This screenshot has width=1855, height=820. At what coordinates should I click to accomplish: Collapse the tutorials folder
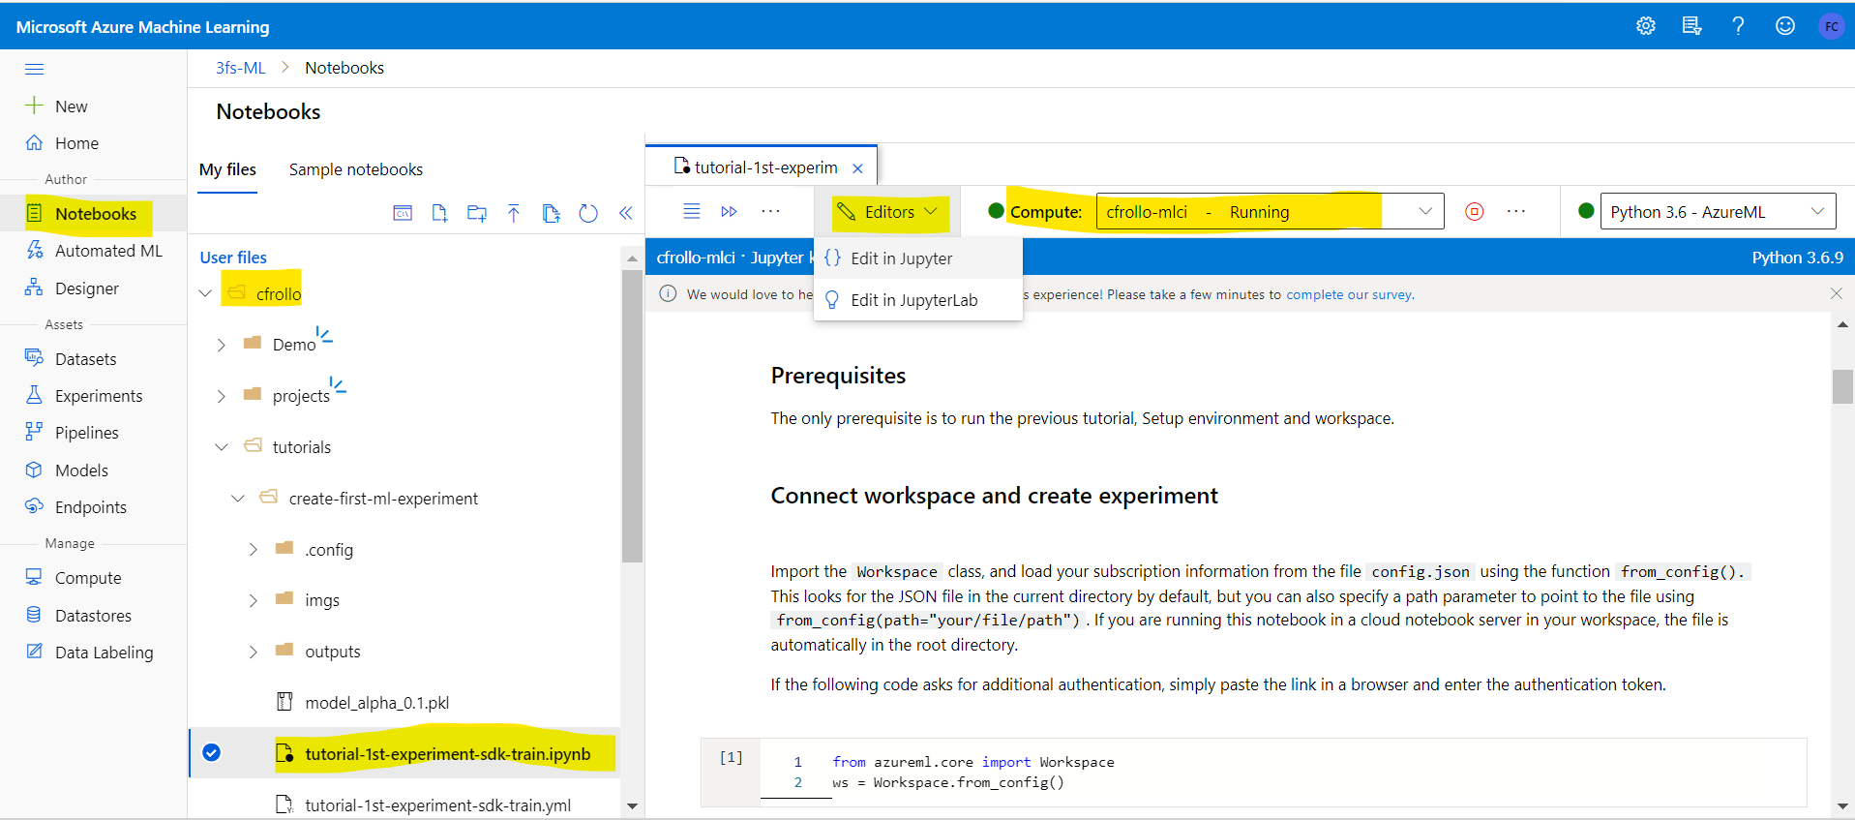coord(222,446)
